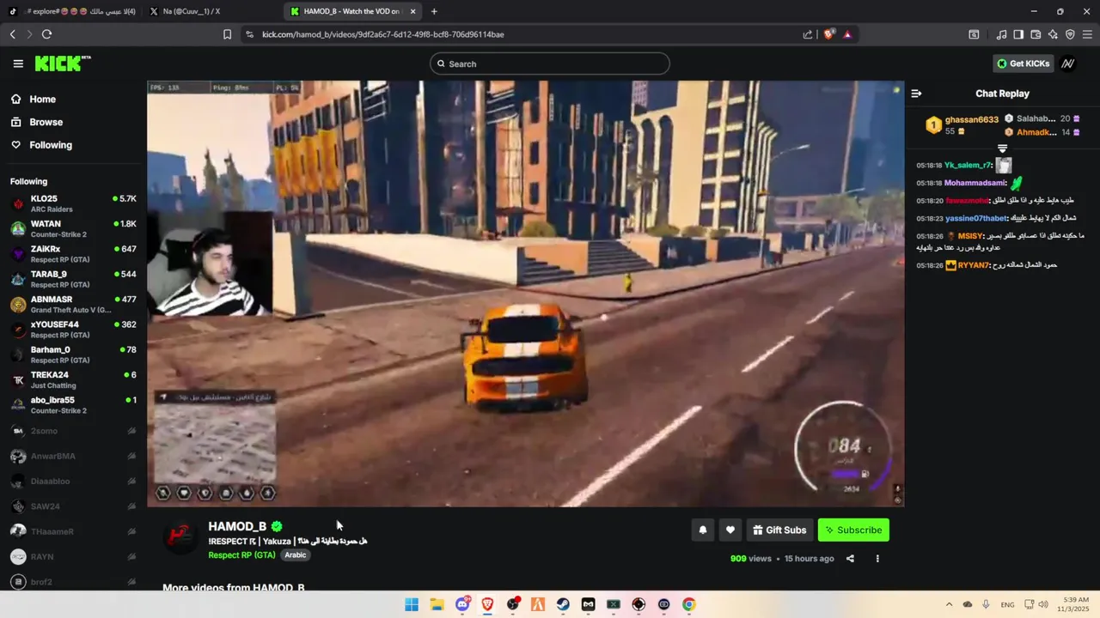Open Discord from the Windows taskbar

(x=462, y=604)
